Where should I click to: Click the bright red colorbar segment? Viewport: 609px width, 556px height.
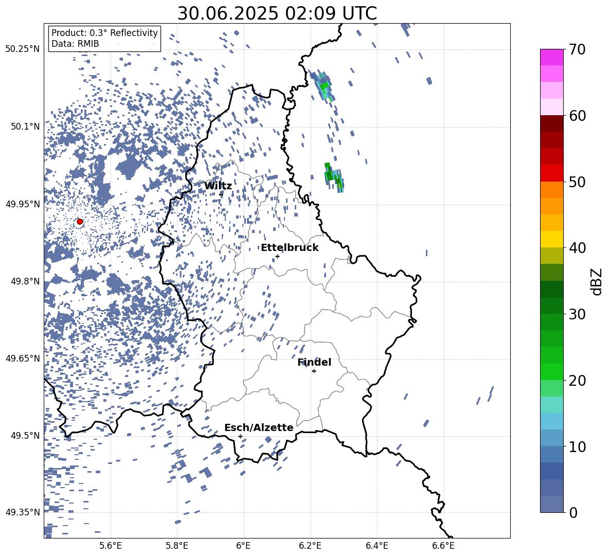(x=551, y=173)
